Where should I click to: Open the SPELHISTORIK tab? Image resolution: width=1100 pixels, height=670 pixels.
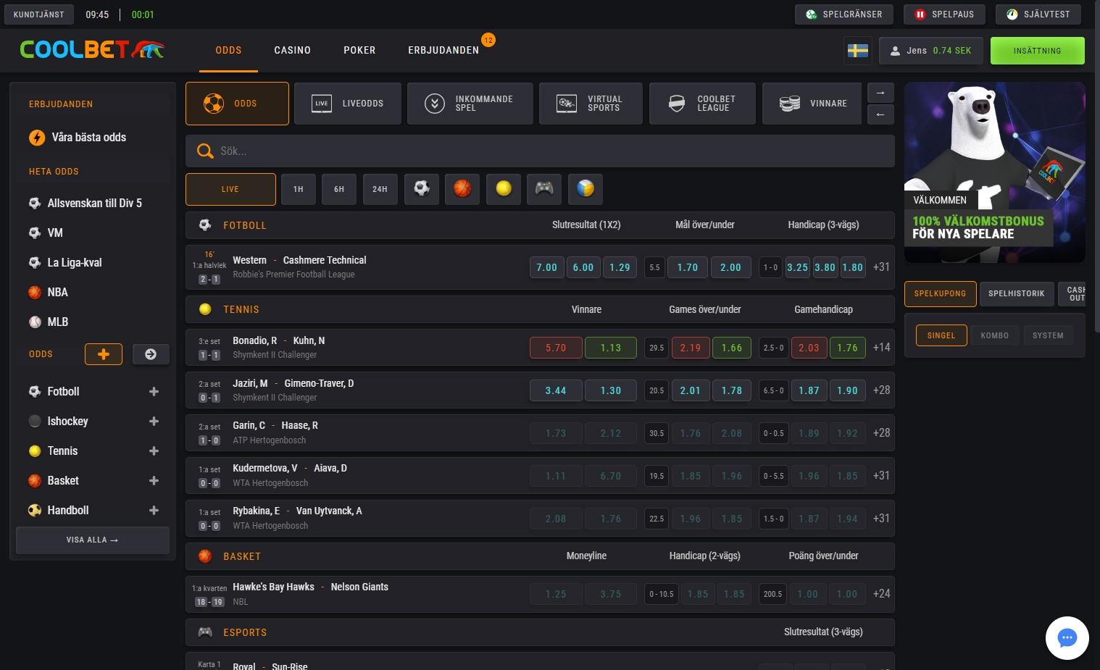tap(1016, 293)
